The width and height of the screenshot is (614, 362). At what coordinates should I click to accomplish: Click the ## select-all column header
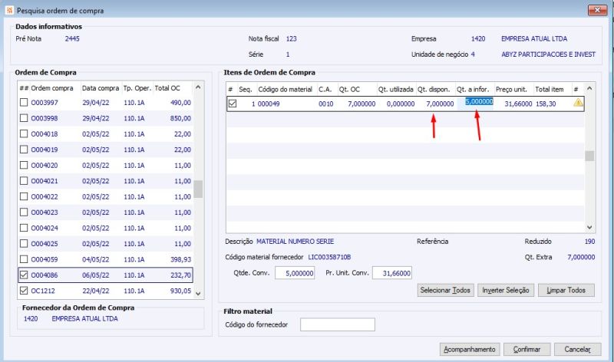[24, 88]
